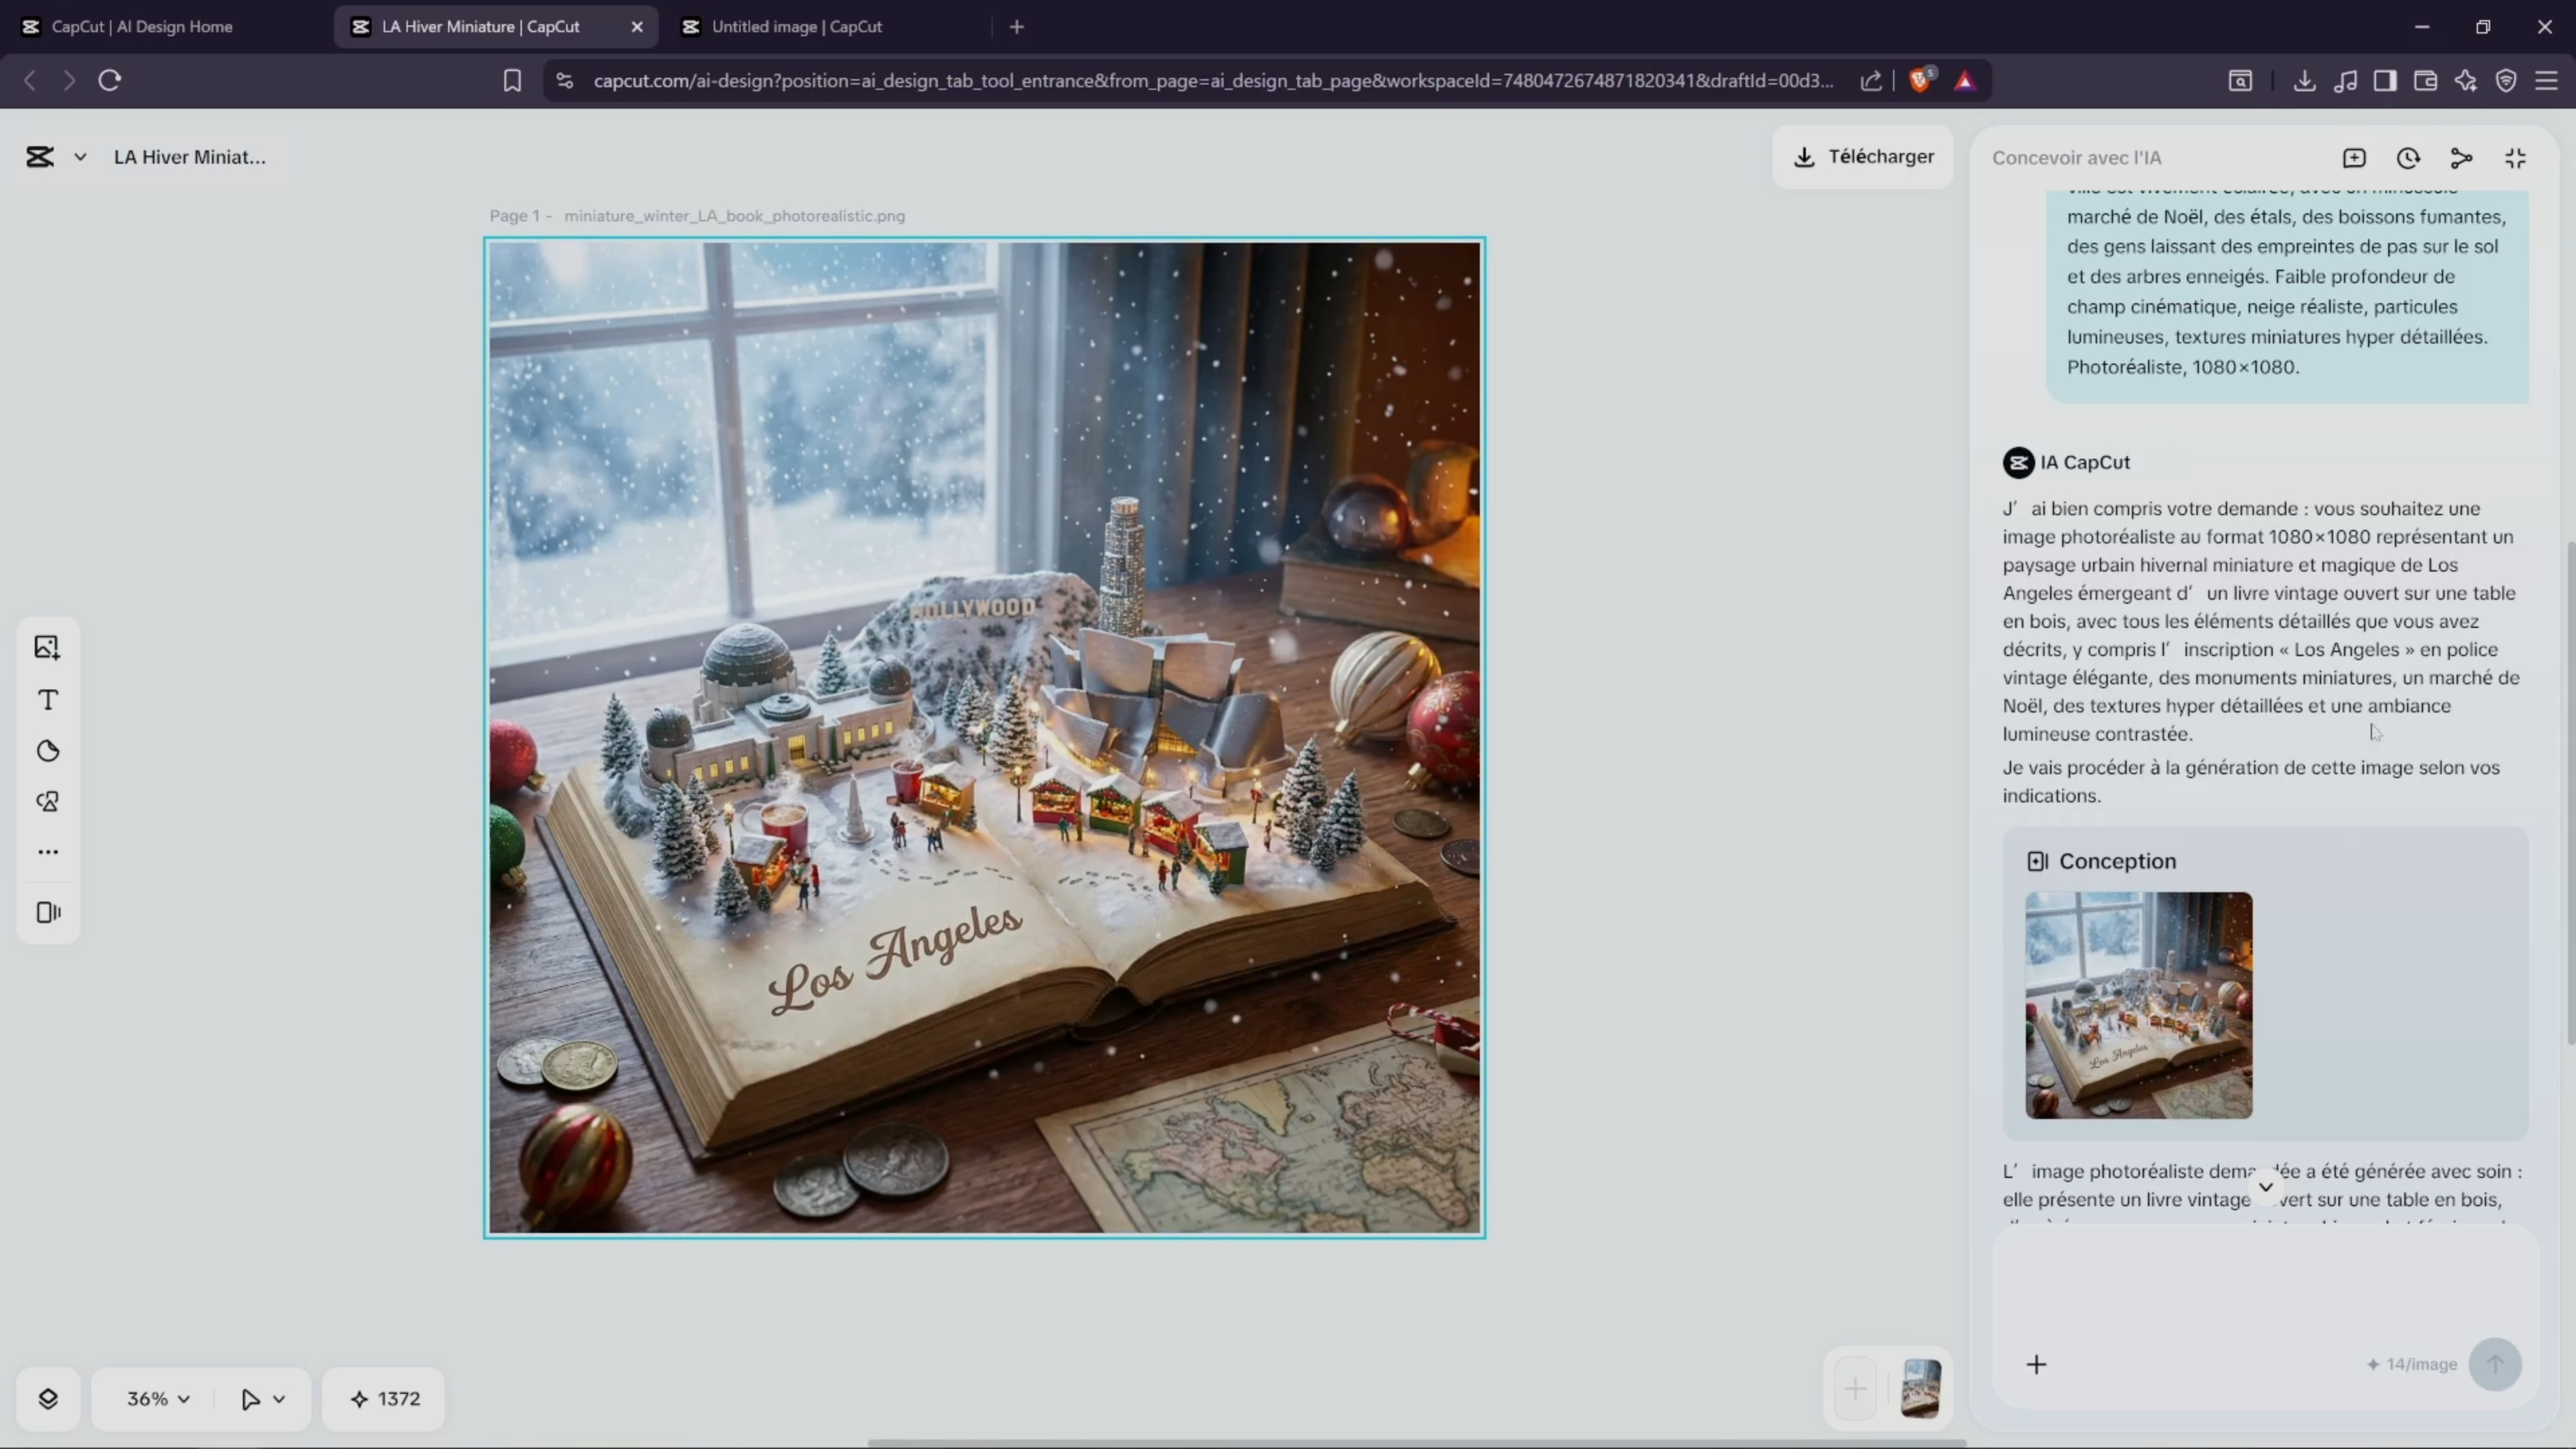This screenshot has height=1449, width=2576.
Task: Click the add image tool icon
Action: 47,648
